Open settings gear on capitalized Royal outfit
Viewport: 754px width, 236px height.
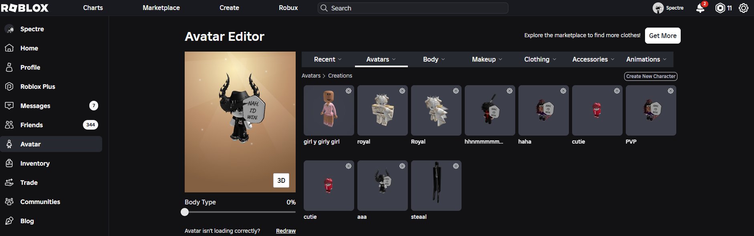456,91
